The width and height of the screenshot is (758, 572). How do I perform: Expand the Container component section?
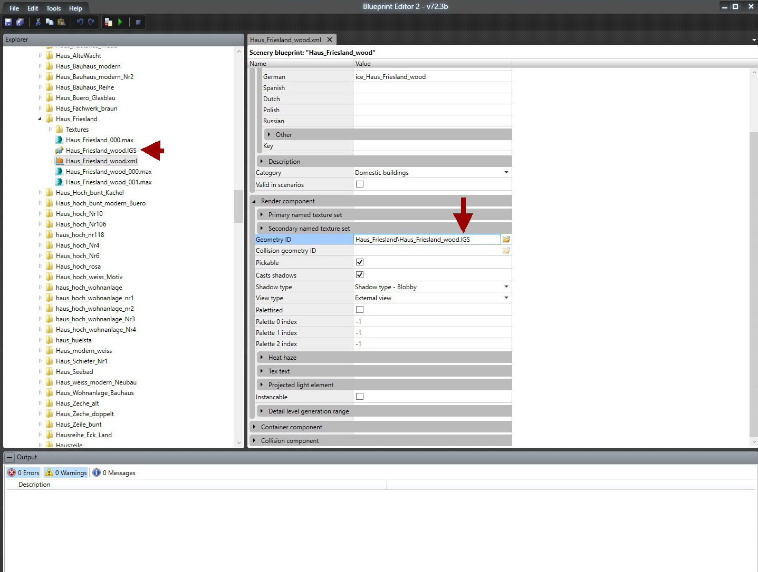[x=254, y=427]
